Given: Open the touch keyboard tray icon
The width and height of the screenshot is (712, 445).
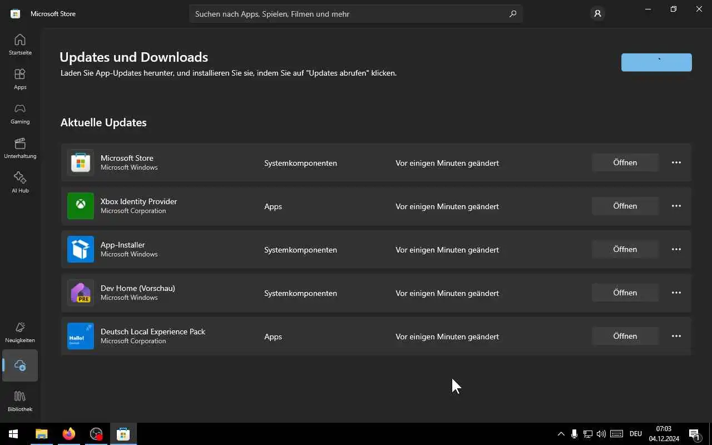Looking at the screenshot, I should pos(616,434).
